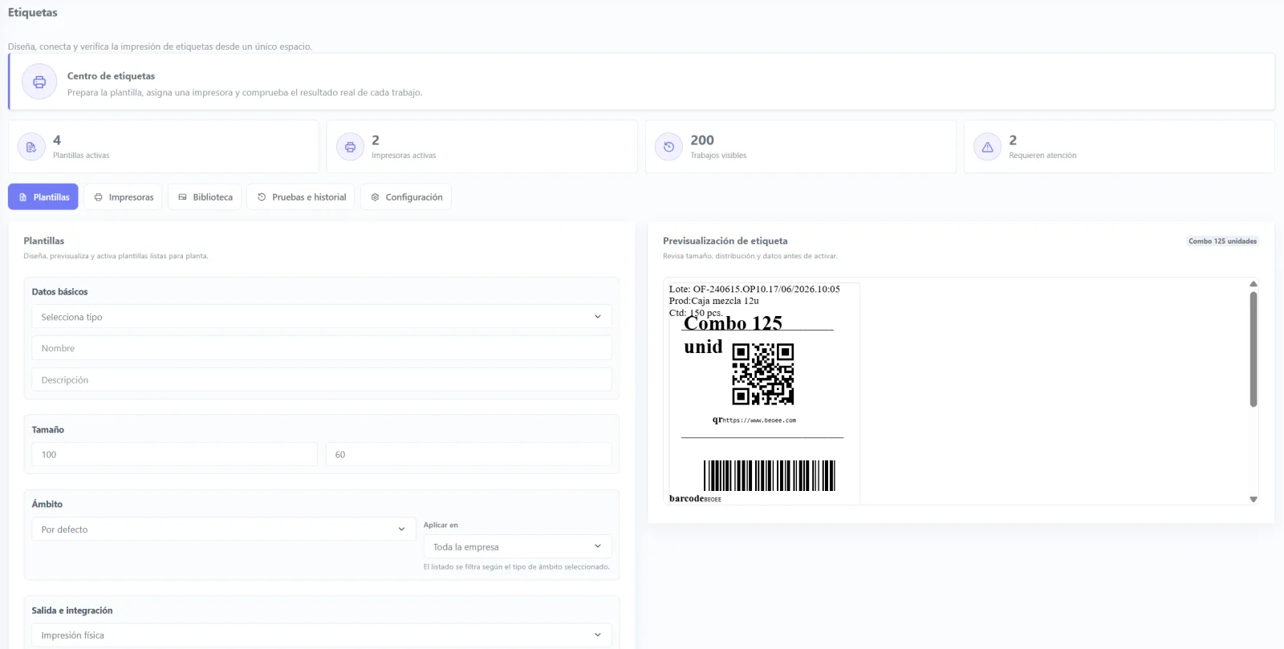Screen dimensions: 1284x649
Task: Click the label preview vertical scrollbar thumb
Action: coord(1254,349)
